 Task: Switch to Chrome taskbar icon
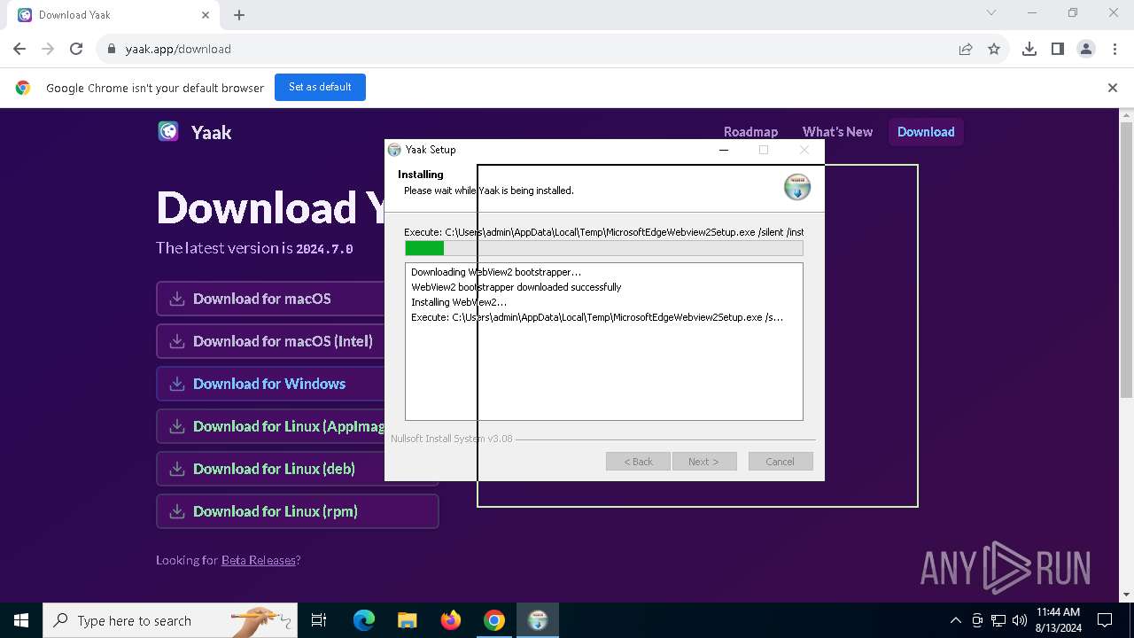(x=494, y=620)
